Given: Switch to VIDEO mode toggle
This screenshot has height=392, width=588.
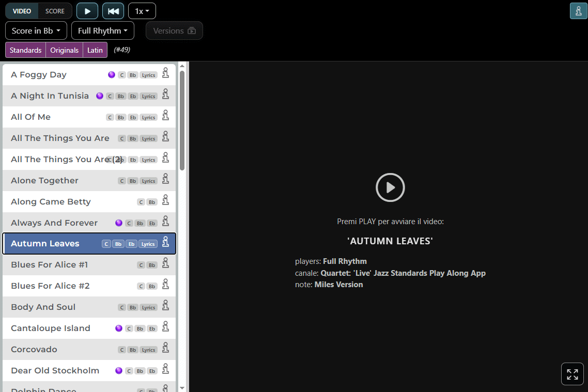Looking at the screenshot, I should (x=22, y=11).
